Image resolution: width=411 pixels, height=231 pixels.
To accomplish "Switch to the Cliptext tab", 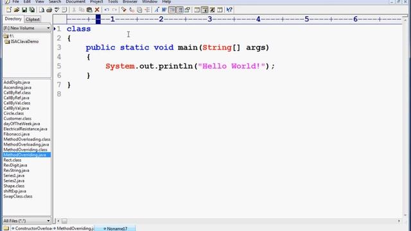I will tap(33, 19).
